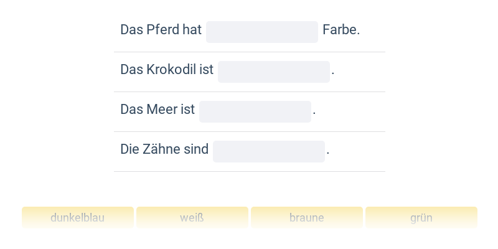The width and height of the screenshot is (498, 249).
Task: Click 'Das' at the start of the Pferd sentence
Action: point(131,30)
